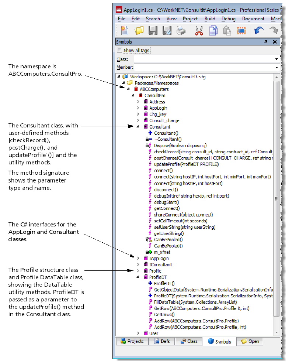This screenshot has height=362, width=292.
Task: Collapse the Consultant class node
Action: pos(138,127)
